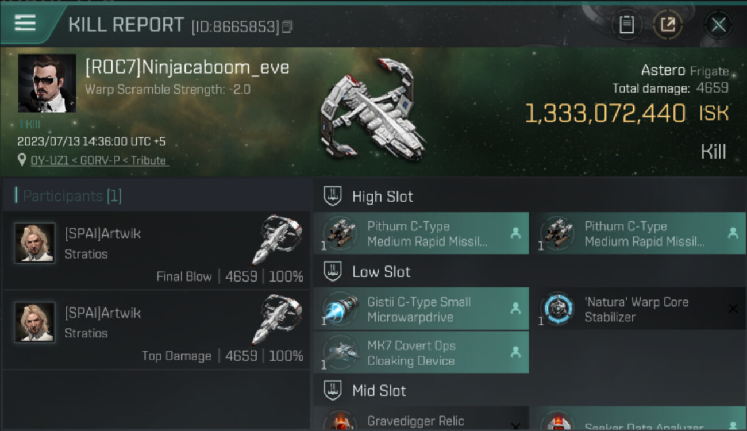View the Astero ship image
Screen dimensions: 747x431
(x=372, y=110)
